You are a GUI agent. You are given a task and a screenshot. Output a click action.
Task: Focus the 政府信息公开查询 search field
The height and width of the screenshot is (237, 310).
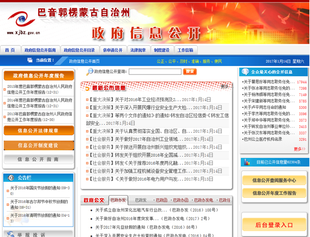click(154, 72)
